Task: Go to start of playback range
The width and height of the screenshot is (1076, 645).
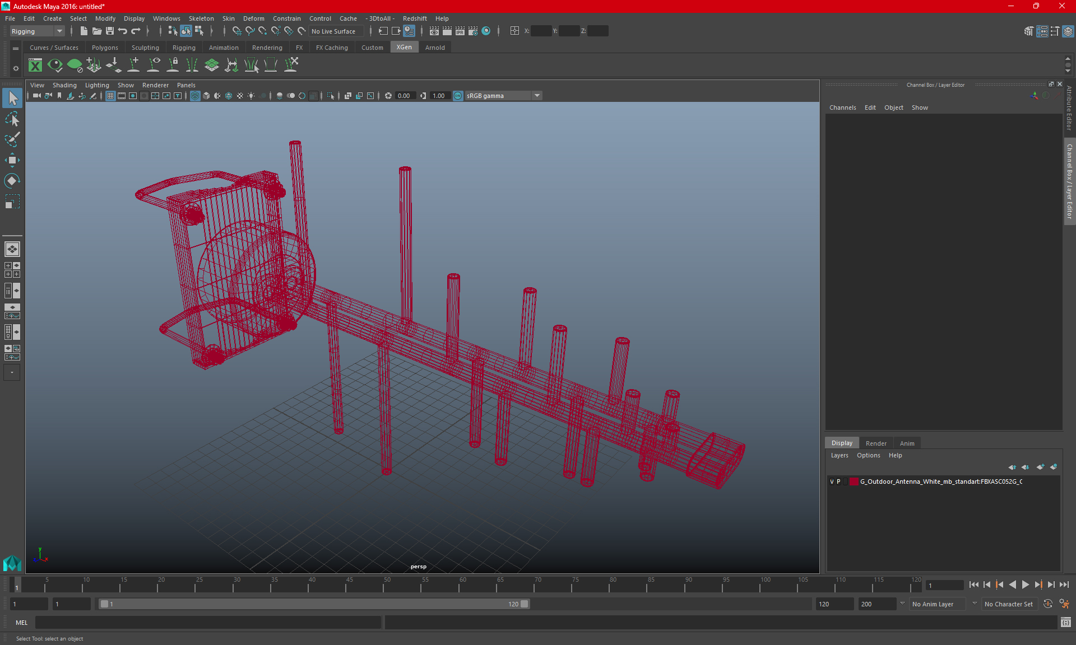Action: [974, 585]
